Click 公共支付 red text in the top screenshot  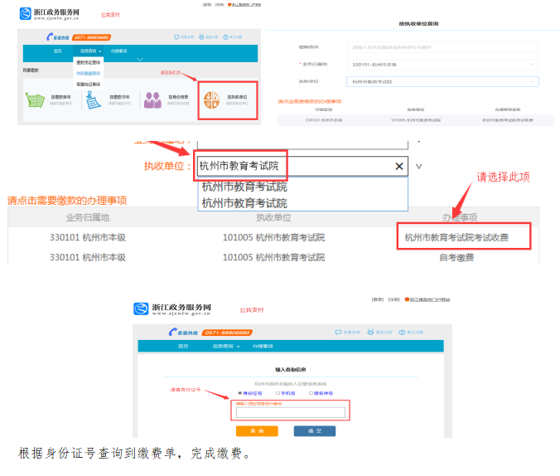click(x=110, y=15)
